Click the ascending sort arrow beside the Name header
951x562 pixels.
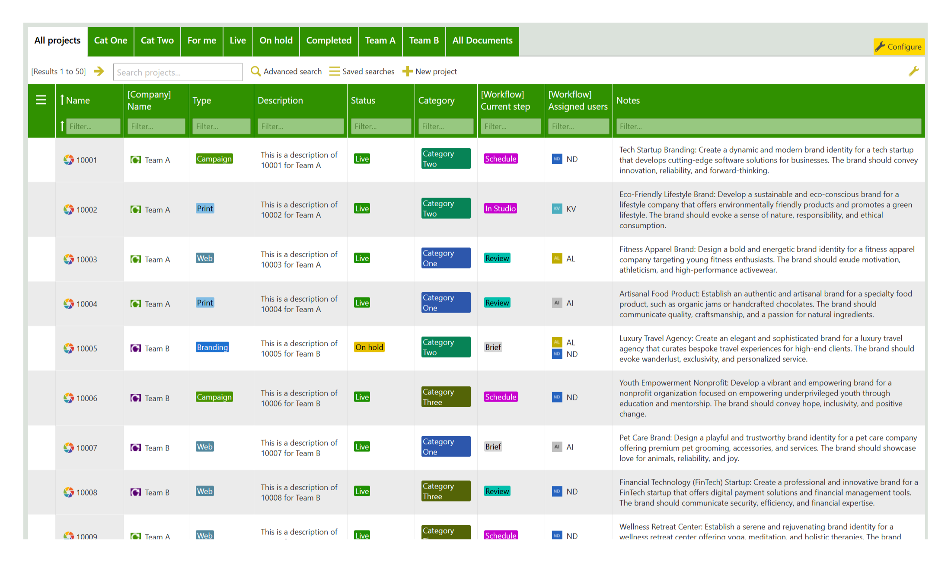pyautogui.click(x=63, y=99)
